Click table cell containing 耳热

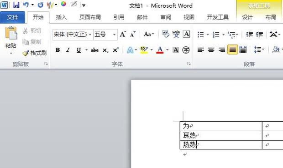coord(221,135)
